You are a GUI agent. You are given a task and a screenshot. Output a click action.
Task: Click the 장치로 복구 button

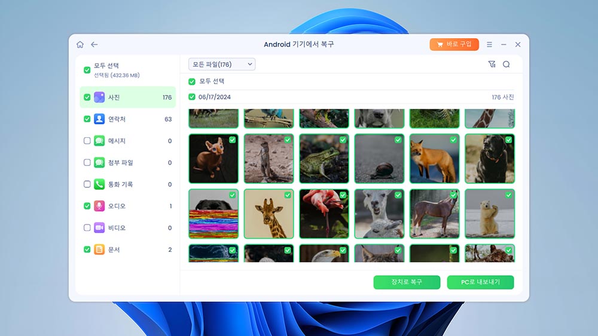(x=407, y=282)
